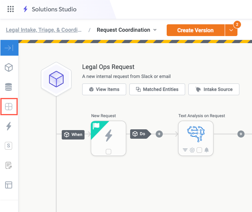Tick the checkbox on Text Analysis node

[x=199, y=150]
